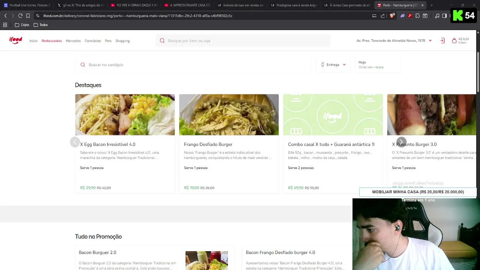Click the main Busque por item ou loja field
This screenshot has height=270, width=480.
pos(243,40)
